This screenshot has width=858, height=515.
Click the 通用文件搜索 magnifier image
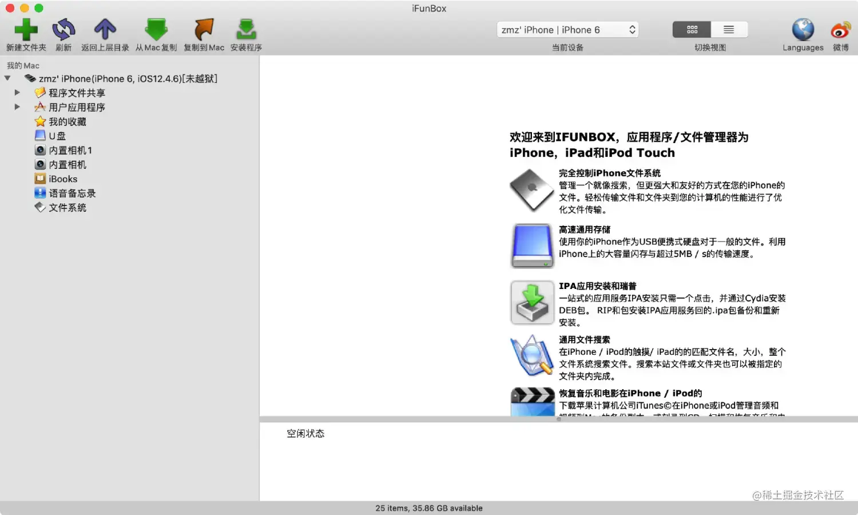point(532,355)
